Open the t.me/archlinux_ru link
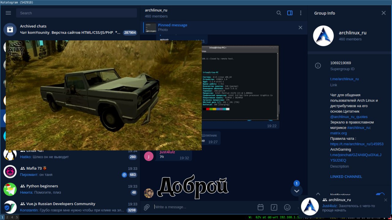Viewport: 392px width, 220px height. point(345,79)
